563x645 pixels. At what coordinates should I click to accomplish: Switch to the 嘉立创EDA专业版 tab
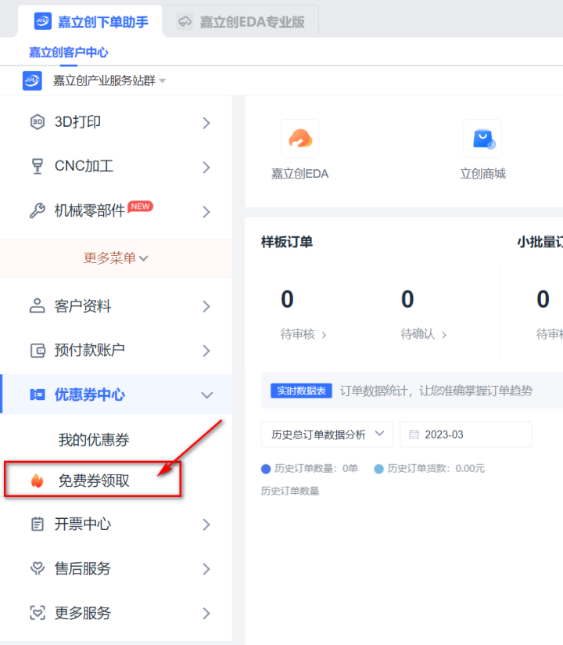(241, 21)
